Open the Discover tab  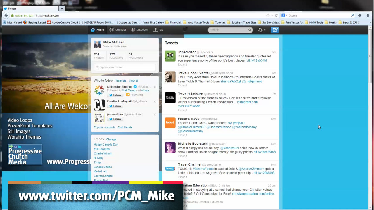(x=139, y=30)
